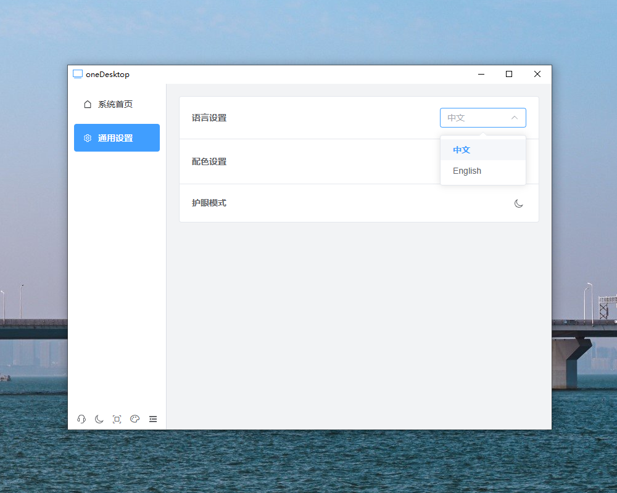Open the 系统首页 home menu item
The width and height of the screenshot is (617, 493).
(x=117, y=104)
